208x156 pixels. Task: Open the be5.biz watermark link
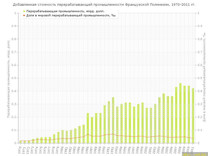pyautogui.click(x=195, y=154)
